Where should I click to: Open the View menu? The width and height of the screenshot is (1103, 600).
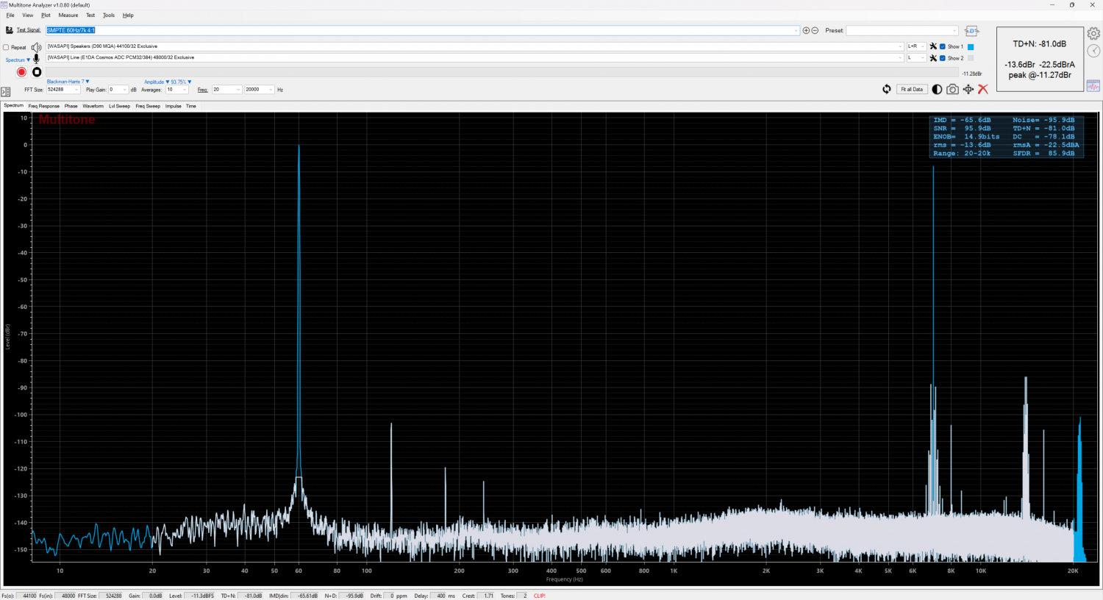(x=27, y=15)
